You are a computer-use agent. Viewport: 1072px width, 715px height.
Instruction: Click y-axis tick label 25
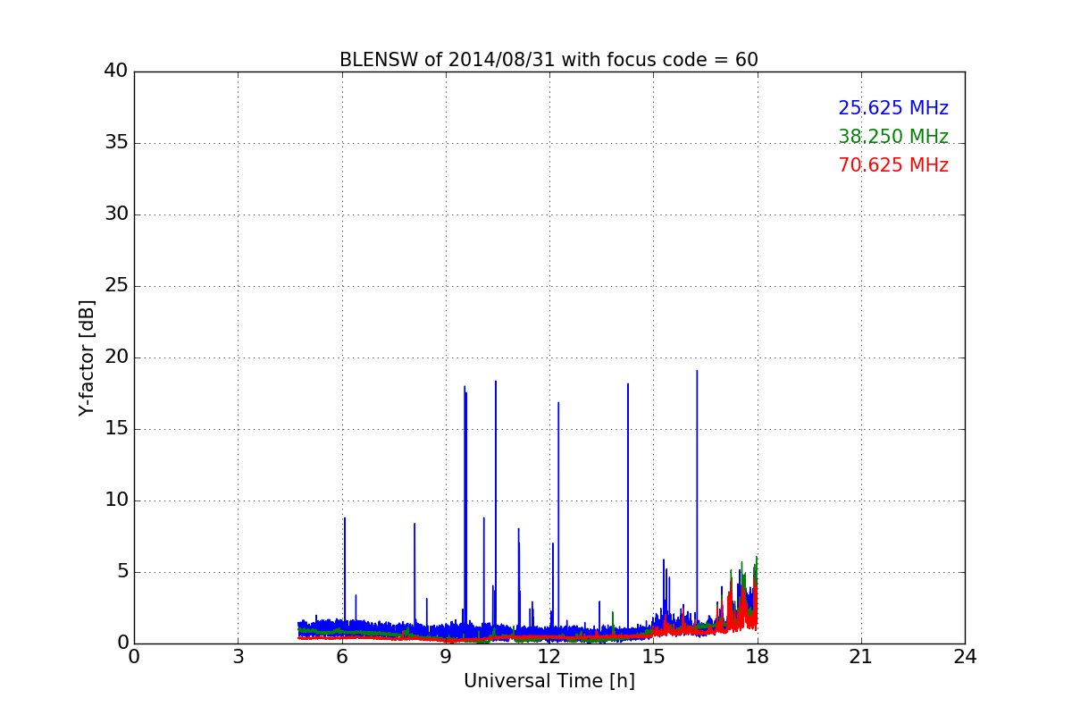115,286
